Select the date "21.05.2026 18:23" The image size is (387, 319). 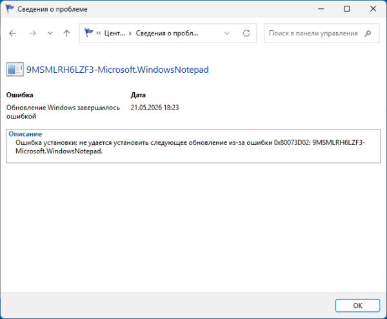(155, 108)
